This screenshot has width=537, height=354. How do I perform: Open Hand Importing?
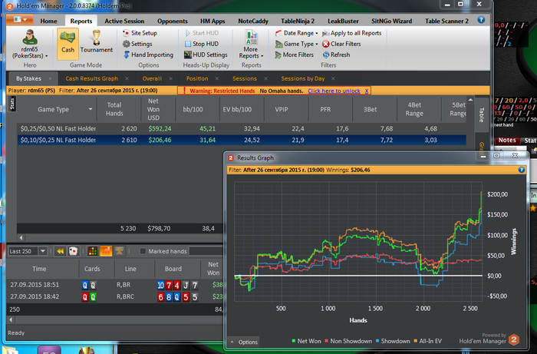click(148, 55)
